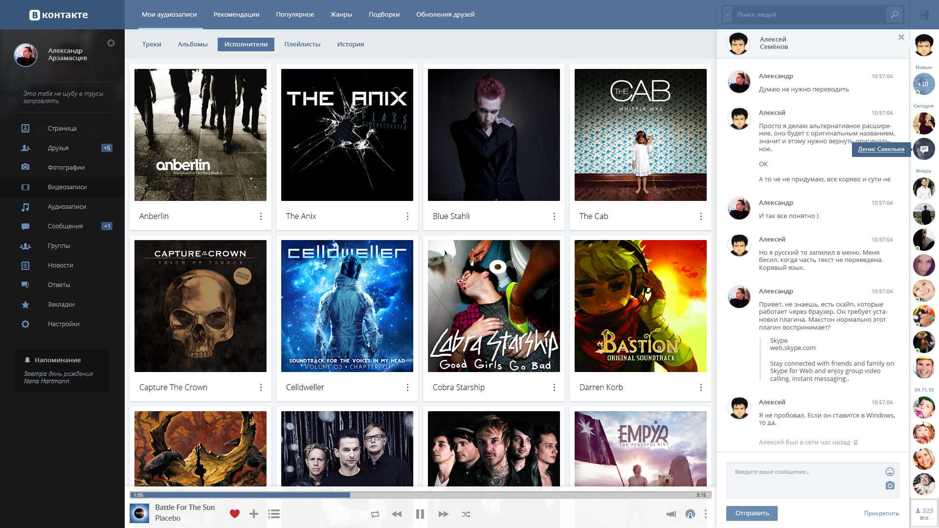Open emoji picker in message box
Viewport: 939px width, 528px height.
click(890, 472)
